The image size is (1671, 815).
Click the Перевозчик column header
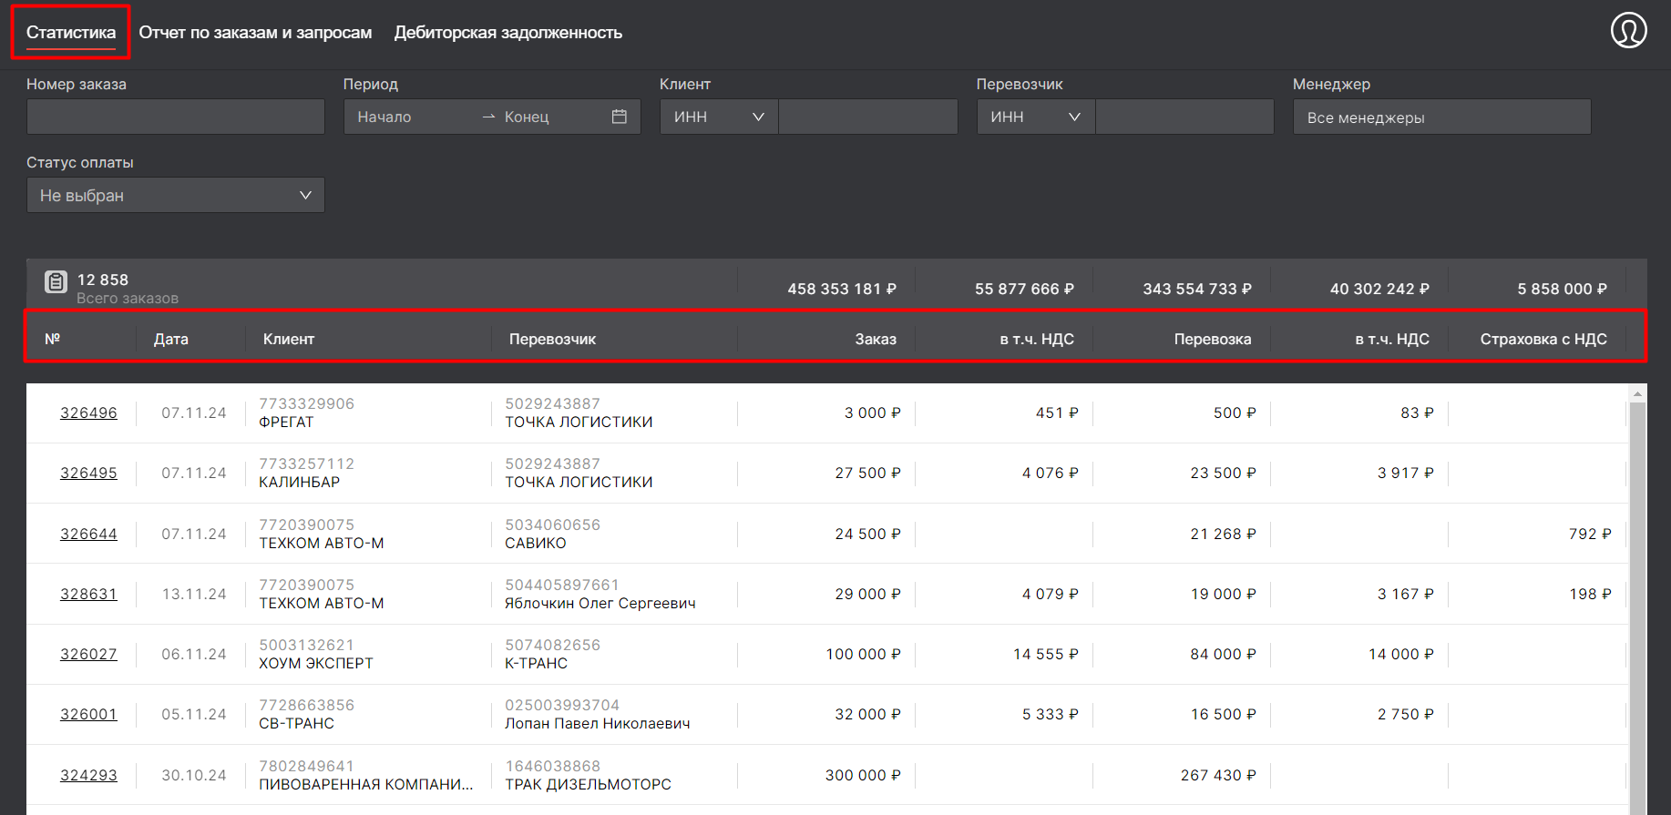[552, 339]
